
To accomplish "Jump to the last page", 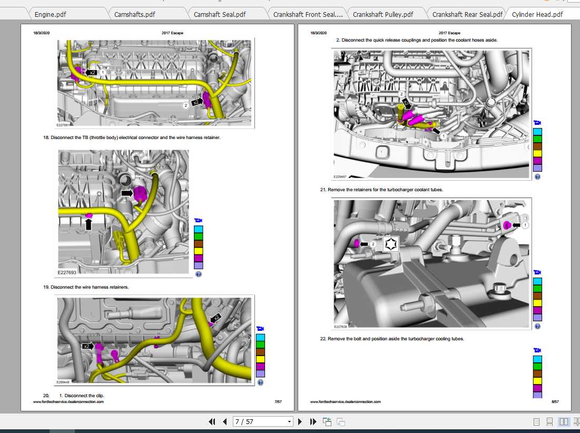I will pyautogui.click(x=313, y=421).
